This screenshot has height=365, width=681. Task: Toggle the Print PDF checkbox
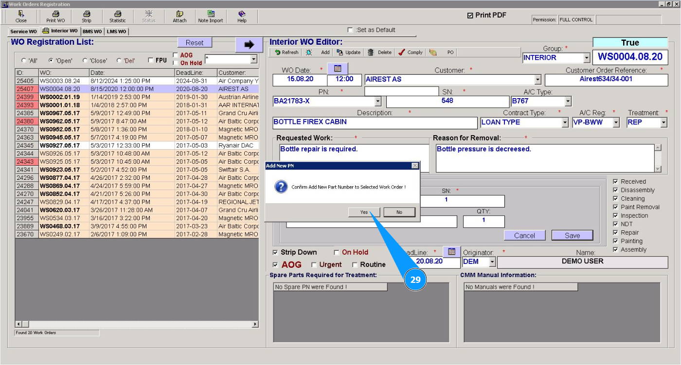(x=470, y=16)
